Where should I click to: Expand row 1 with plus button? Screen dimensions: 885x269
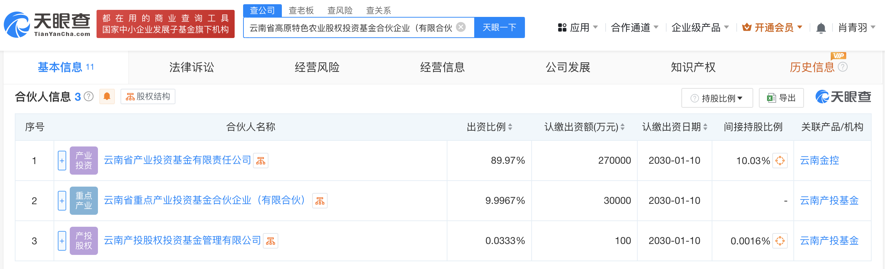(x=62, y=161)
